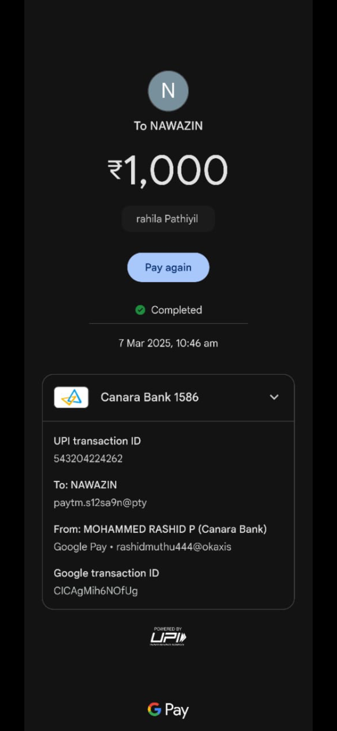
Task: Click the rashidmuthu444@okaxis UPI address
Action: click(174, 547)
